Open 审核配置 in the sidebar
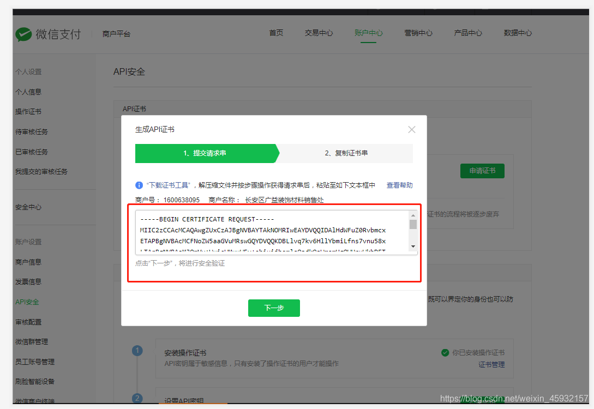Image resolution: width=594 pixels, height=409 pixels. point(28,322)
